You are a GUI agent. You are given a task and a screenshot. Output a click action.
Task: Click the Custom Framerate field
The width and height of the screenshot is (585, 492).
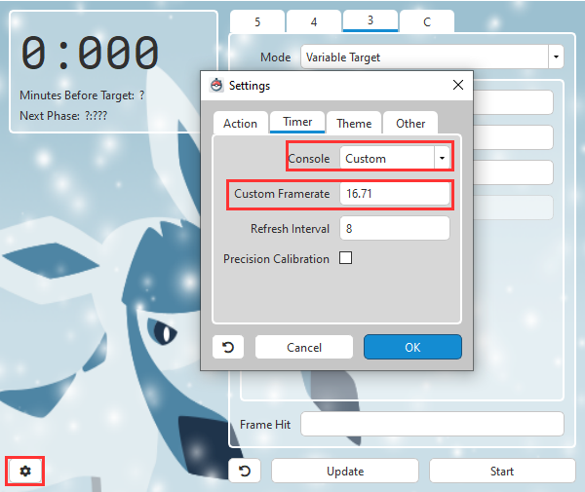[x=395, y=194]
